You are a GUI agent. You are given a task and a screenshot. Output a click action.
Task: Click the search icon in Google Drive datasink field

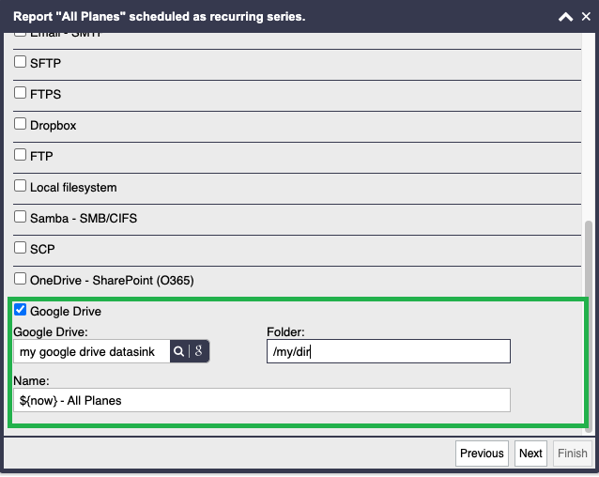[178, 351]
